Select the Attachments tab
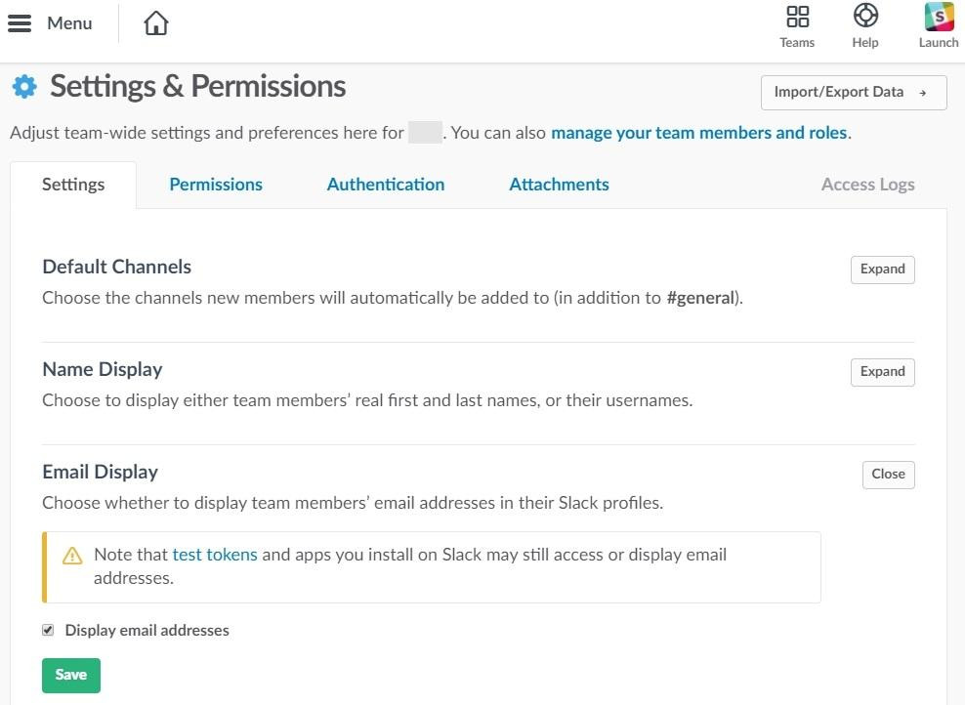Screen dimensions: 965x705 click(559, 184)
